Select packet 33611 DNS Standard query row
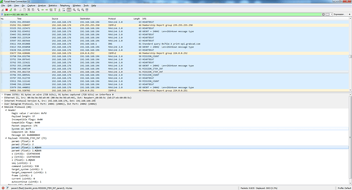This screenshot has height=190, width=352. tap(174, 44)
